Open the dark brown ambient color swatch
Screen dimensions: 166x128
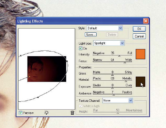(140, 82)
